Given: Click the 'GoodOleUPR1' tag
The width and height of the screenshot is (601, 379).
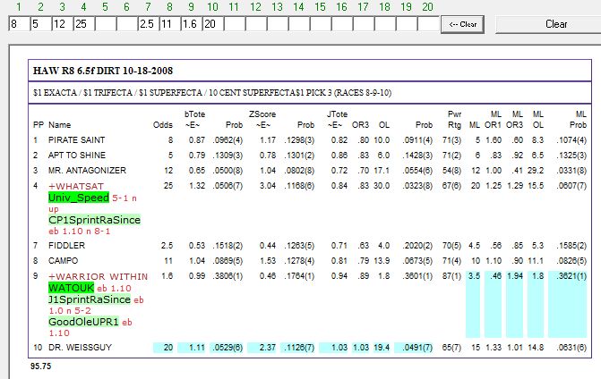Looking at the screenshot, I should click(83, 322).
